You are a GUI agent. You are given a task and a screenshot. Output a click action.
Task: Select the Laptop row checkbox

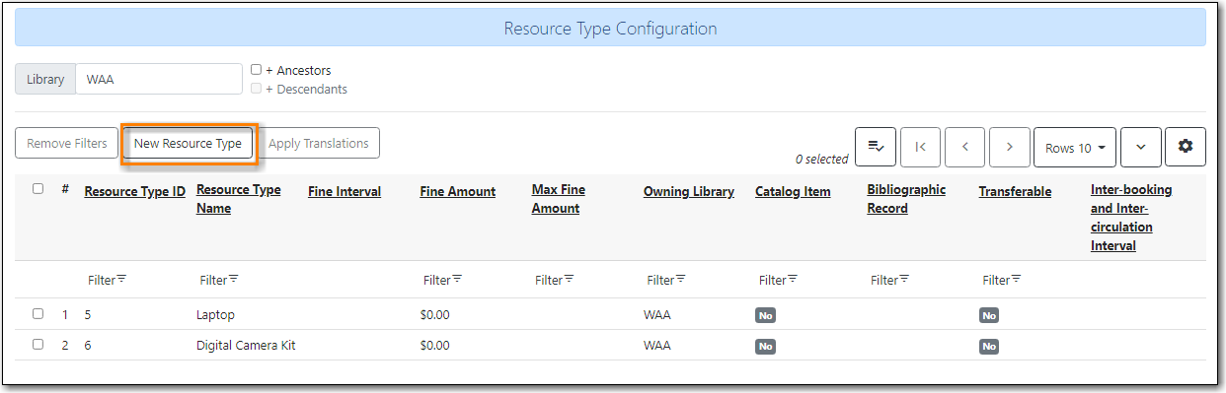coord(38,314)
